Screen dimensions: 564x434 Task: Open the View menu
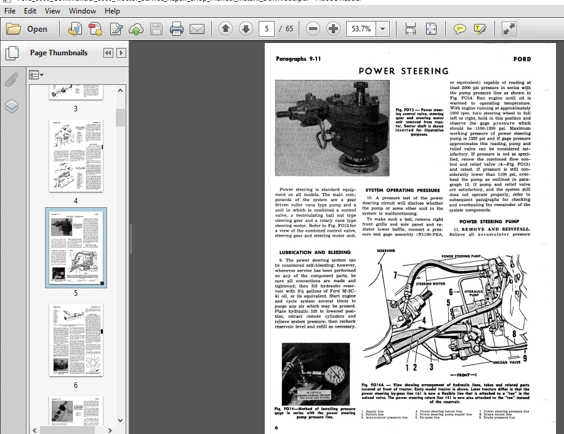click(52, 11)
